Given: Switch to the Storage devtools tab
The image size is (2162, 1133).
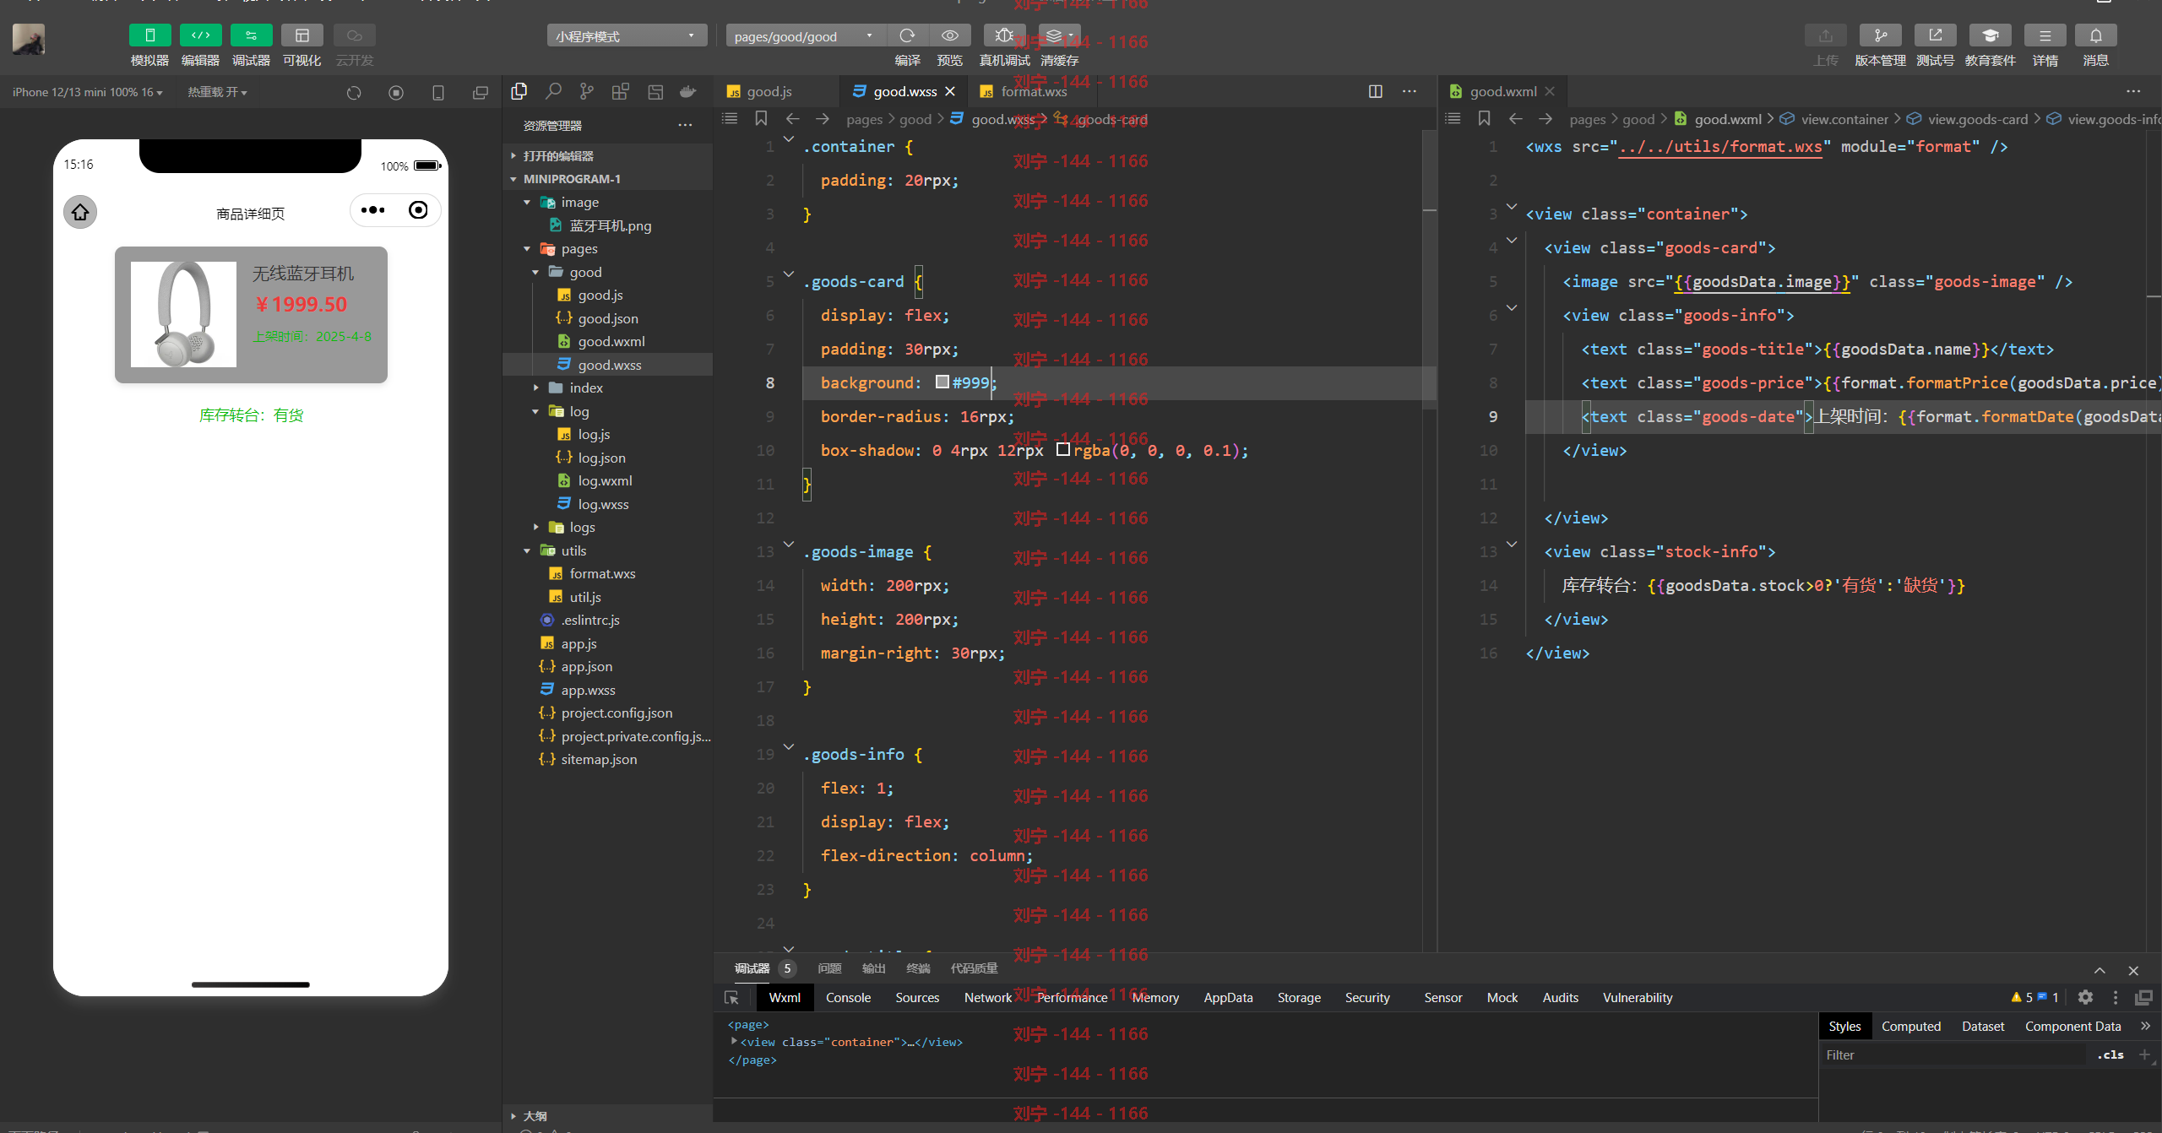Looking at the screenshot, I should click(x=1299, y=998).
